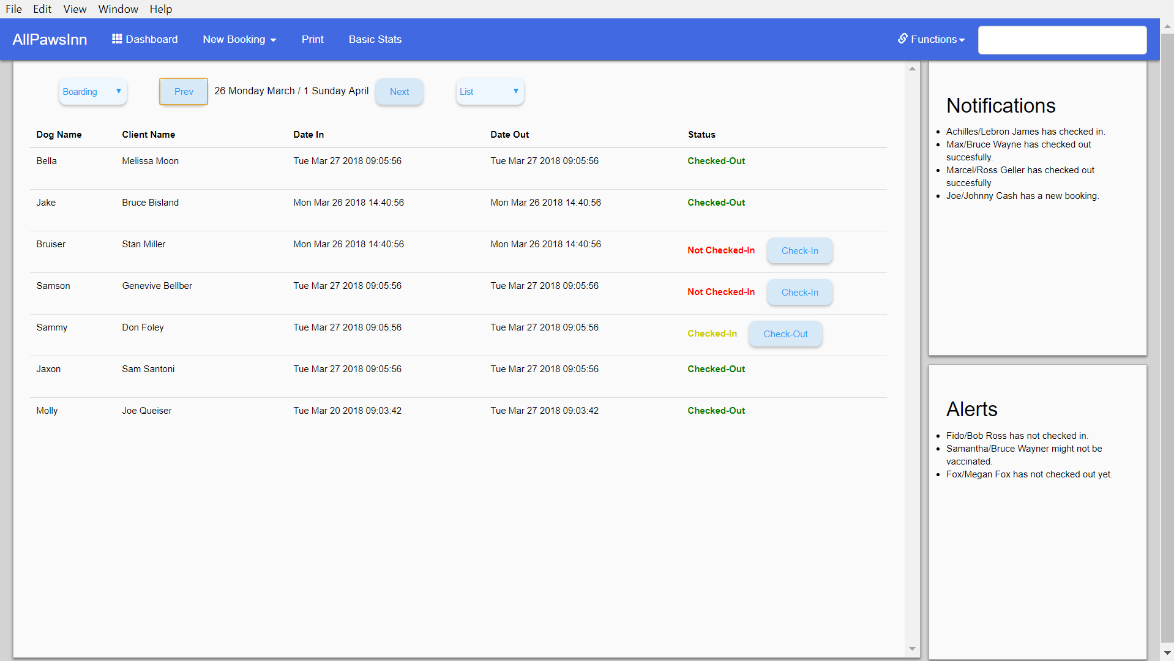
Task: Open the Window menu
Action: pyautogui.click(x=118, y=9)
